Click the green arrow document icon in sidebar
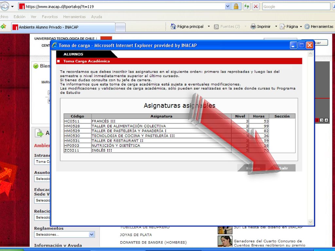 coord(39,133)
